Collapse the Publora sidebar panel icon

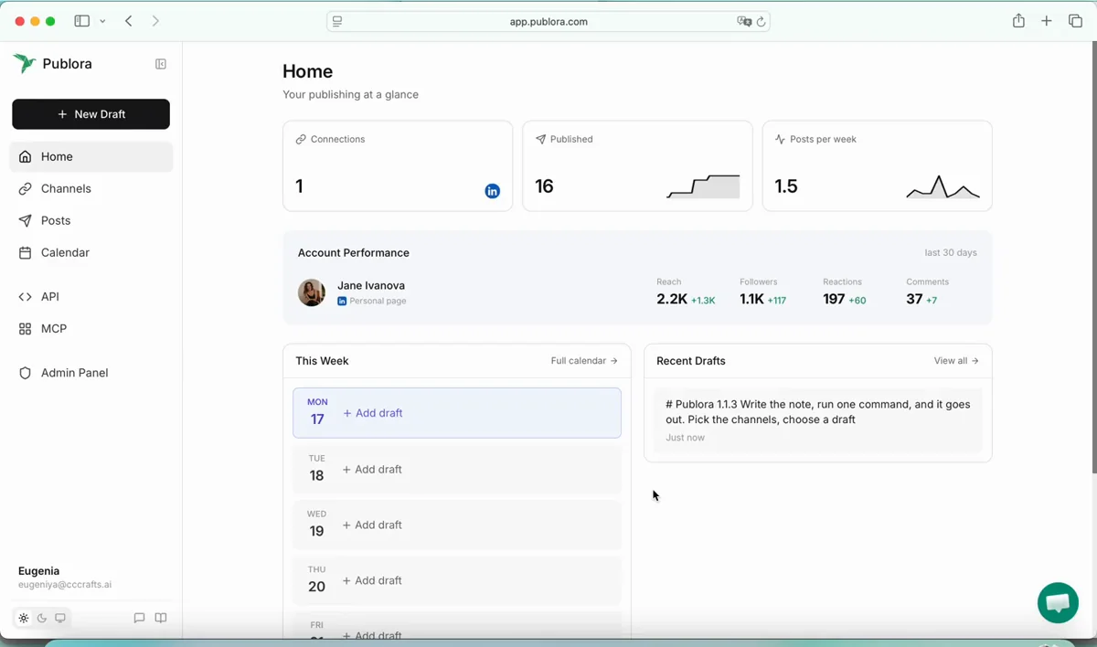tap(161, 64)
